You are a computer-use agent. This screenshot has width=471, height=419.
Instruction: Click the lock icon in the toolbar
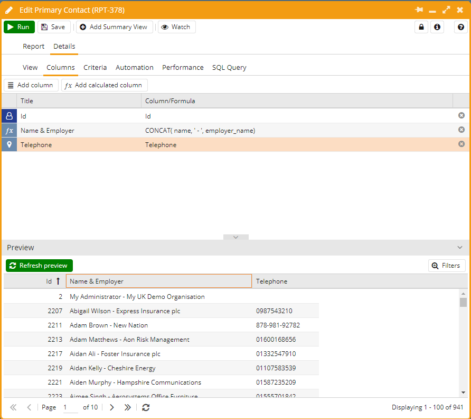click(x=421, y=27)
